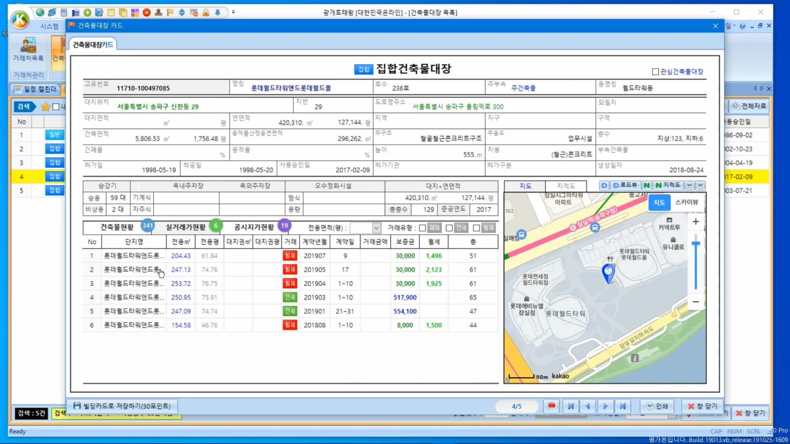The height and width of the screenshot is (444, 790).
Task: Go to next building record
Action: [x=605, y=406]
